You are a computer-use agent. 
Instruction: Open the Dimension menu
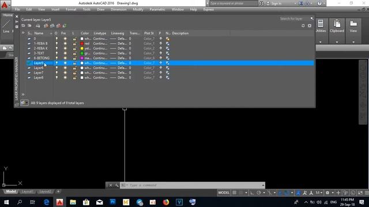coord(118,9)
